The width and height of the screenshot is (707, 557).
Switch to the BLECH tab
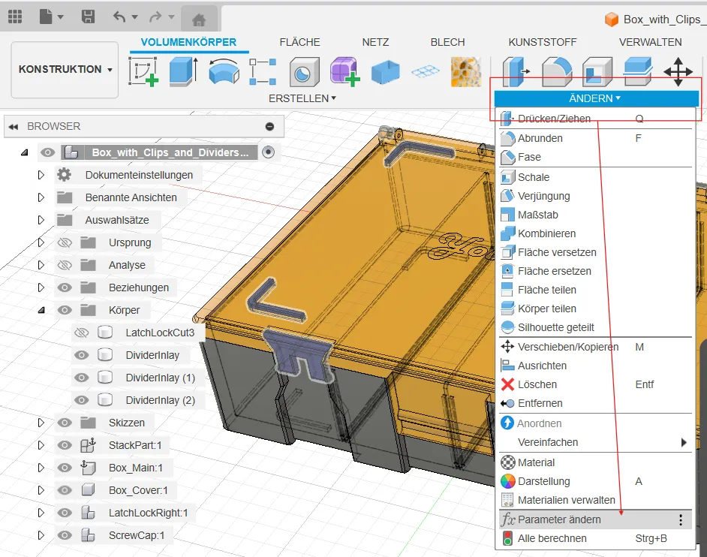tap(448, 42)
